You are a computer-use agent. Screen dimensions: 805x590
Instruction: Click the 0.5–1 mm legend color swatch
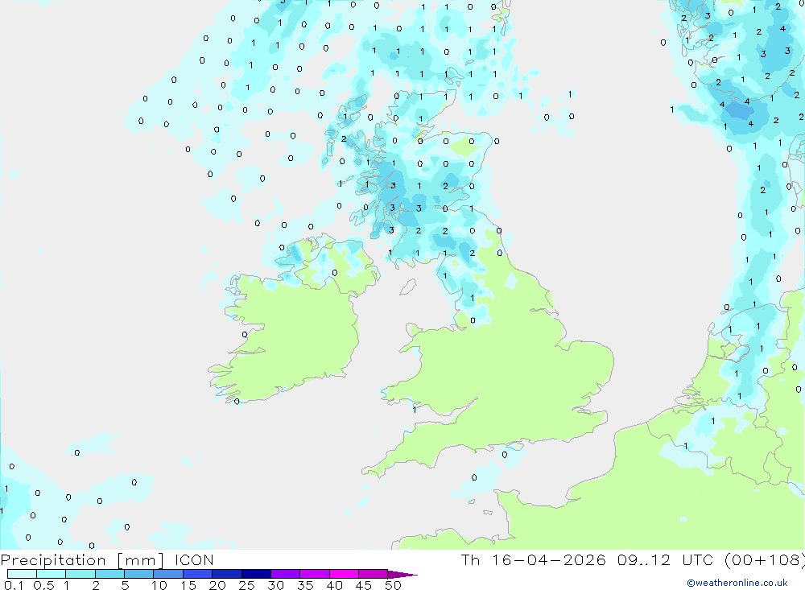(x=52, y=574)
